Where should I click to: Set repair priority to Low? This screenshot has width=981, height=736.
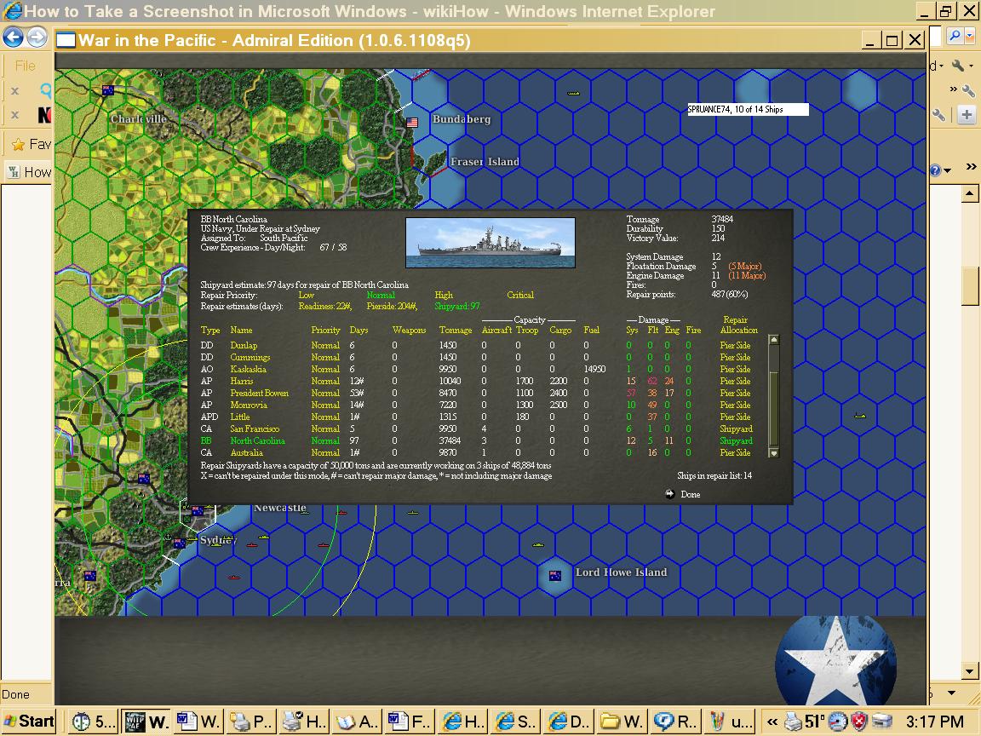click(x=307, y=296)
